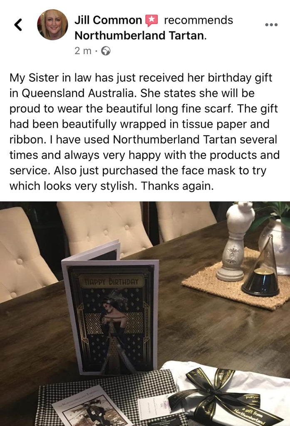Open Jill Common's profile via name

(x=108, y=20)
